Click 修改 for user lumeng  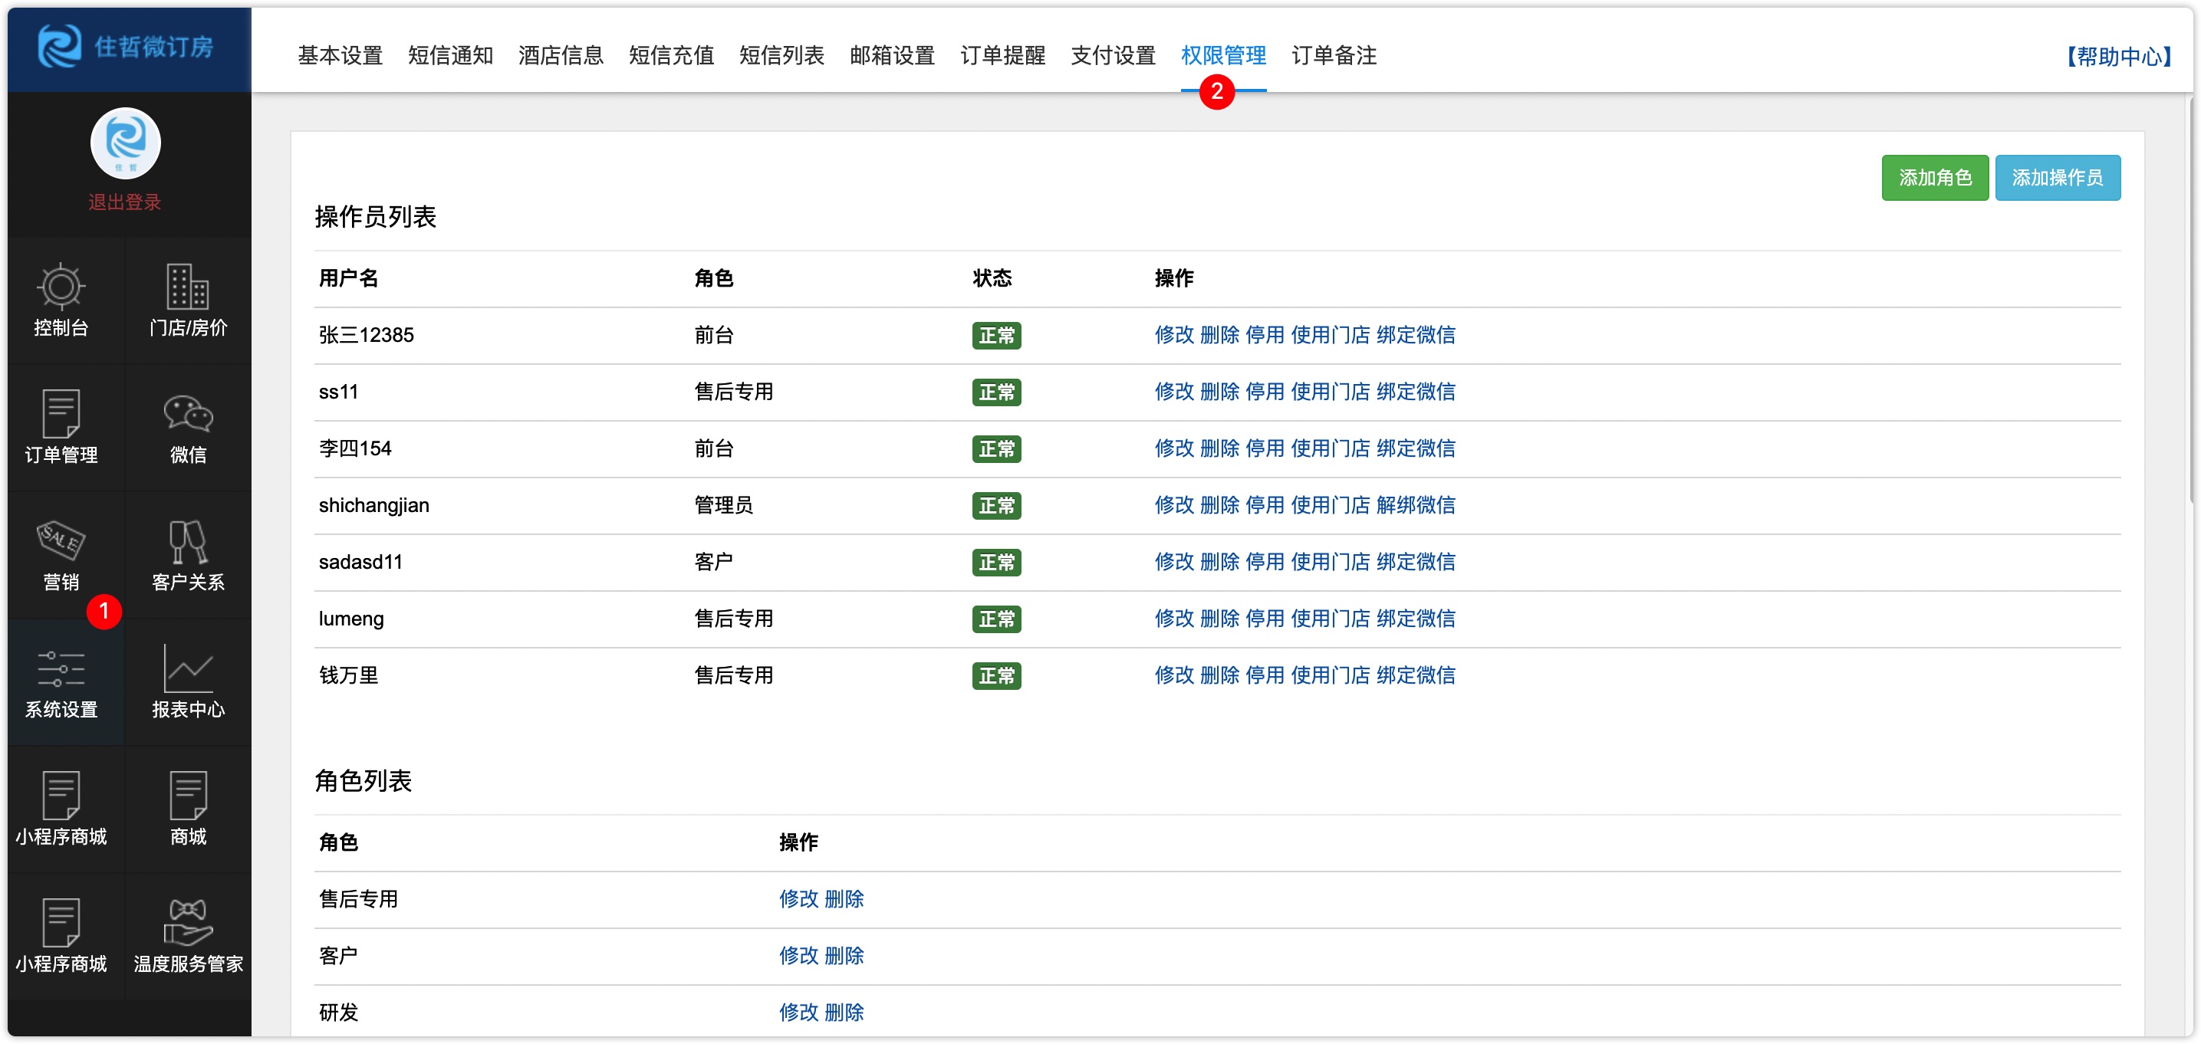(x=1174, y=619)
